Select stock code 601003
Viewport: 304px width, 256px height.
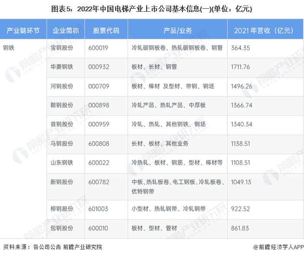point(98,209)
